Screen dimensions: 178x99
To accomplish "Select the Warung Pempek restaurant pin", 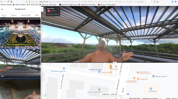I will click(x=138, y=72).
